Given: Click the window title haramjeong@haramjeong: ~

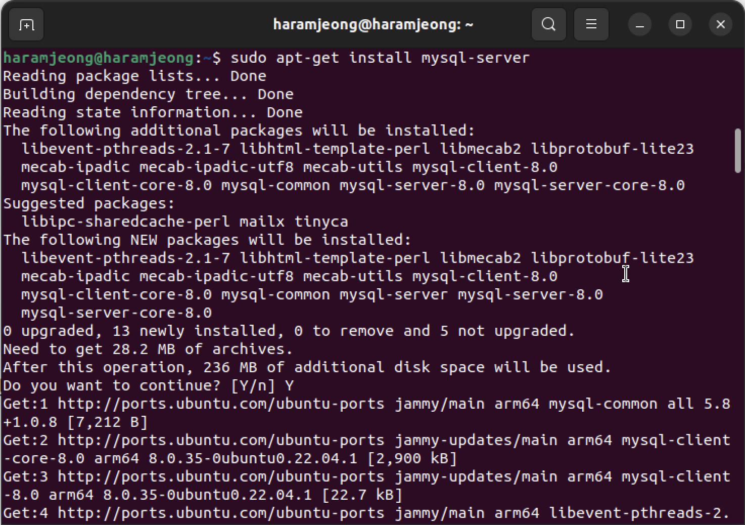Looking at the screenshot, I should [x=373, y=24].
